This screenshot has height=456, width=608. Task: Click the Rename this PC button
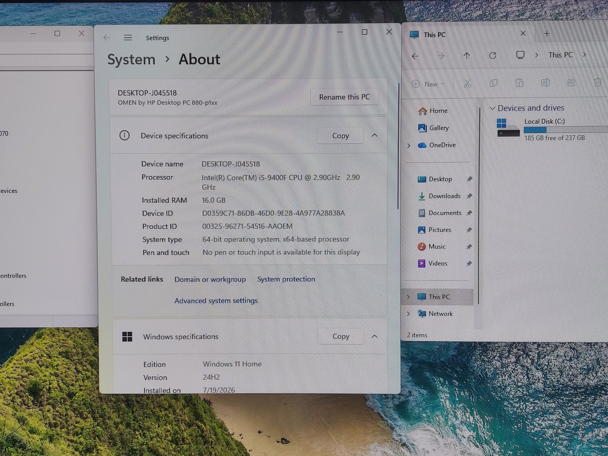click(x=344, y=97)
